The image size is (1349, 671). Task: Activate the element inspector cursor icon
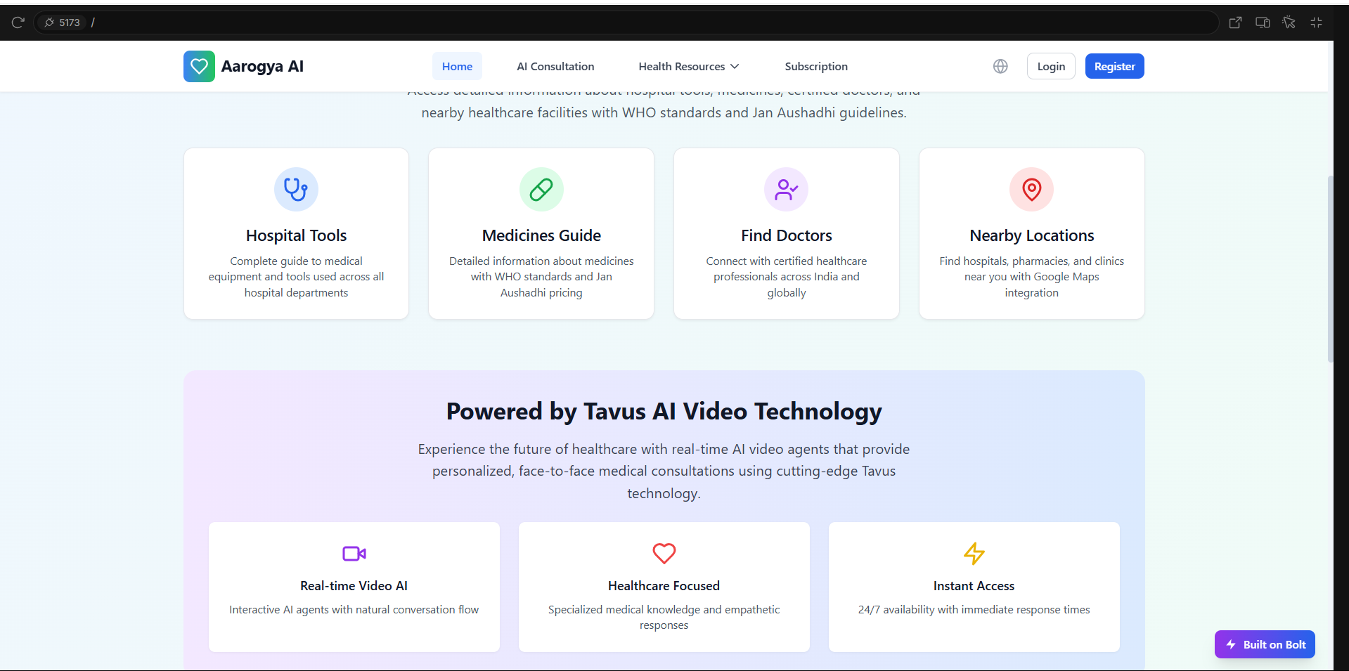click(1289, 22)
